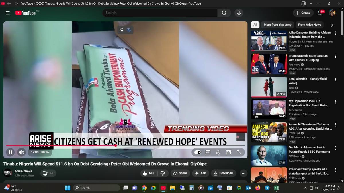Open the BBC Panorama Putin thumbnail
Viewport: 344px width, 193px height.
click(269, 155)
